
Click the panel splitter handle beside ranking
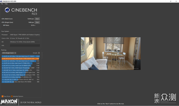[x=42, y=56]
